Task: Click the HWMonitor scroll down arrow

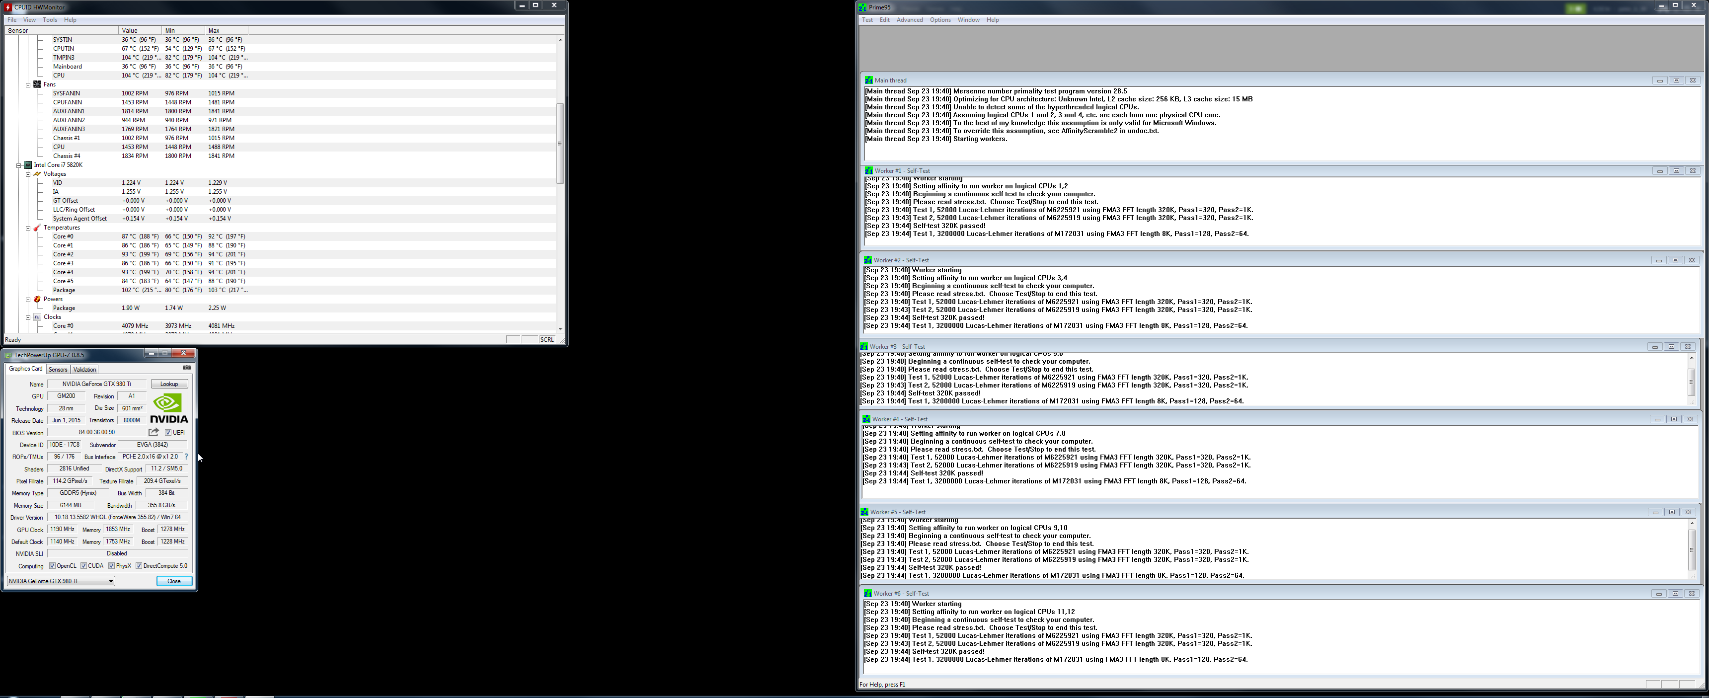Action: 560,328
